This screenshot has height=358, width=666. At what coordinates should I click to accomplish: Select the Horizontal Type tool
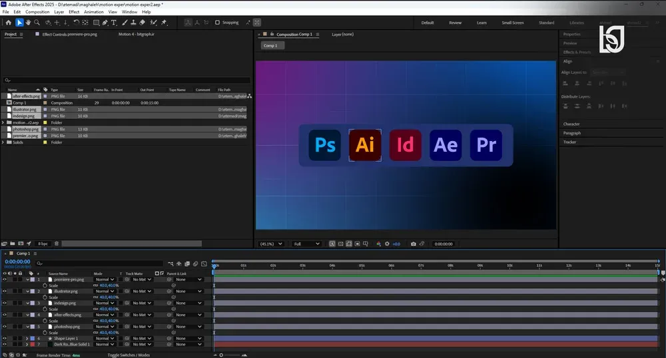pos(114,23)
